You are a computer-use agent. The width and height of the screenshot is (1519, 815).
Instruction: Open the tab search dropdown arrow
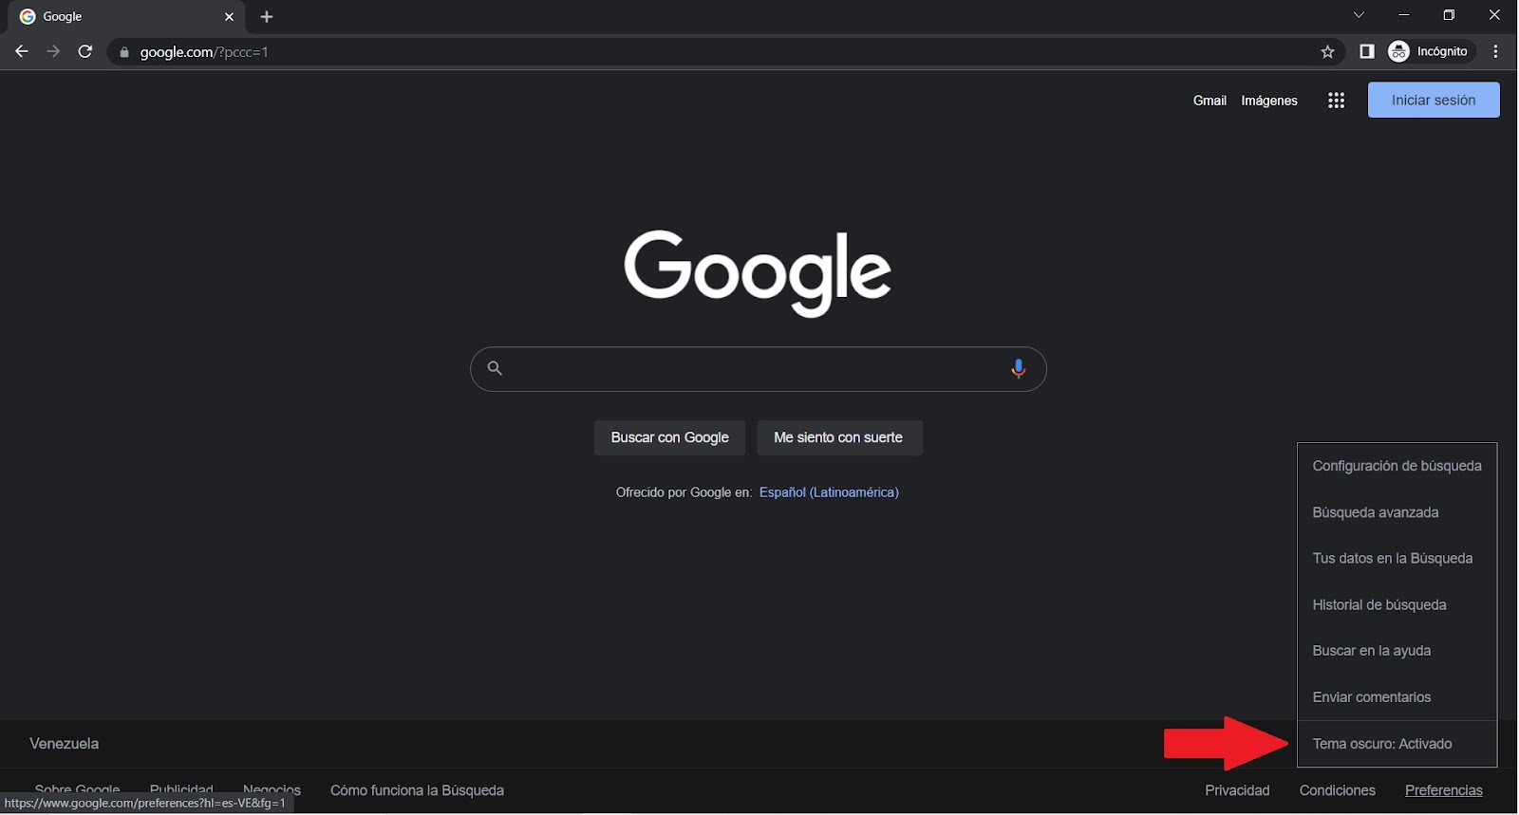1359,15
